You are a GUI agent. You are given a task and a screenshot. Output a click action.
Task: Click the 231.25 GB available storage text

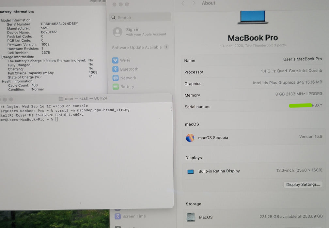pos(291,217)
